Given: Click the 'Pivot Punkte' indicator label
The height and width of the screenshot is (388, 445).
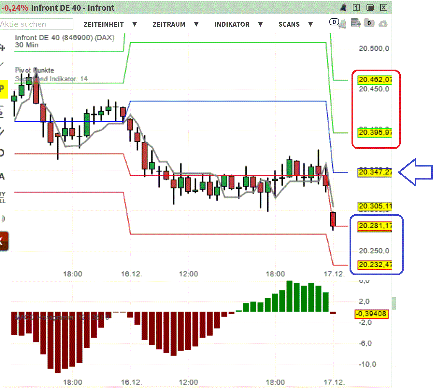Looking at the screenshot, I should click(35, 70).
